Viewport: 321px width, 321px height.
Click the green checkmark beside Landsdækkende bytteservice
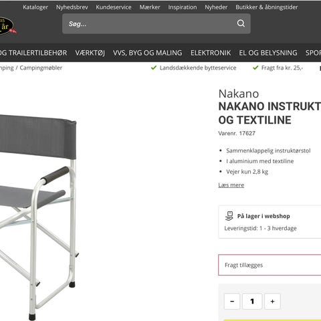pos(154,68)
